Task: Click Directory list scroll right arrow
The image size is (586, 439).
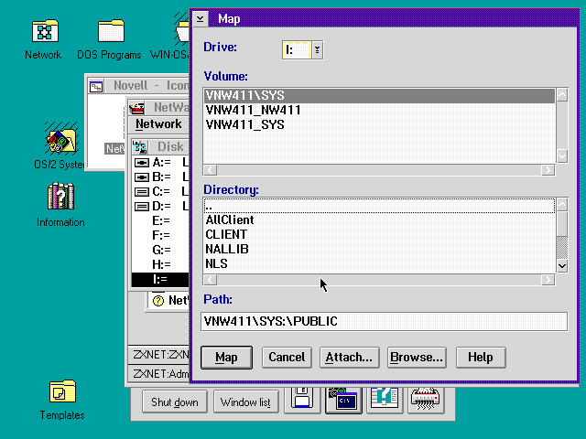Action: [548, 280]
